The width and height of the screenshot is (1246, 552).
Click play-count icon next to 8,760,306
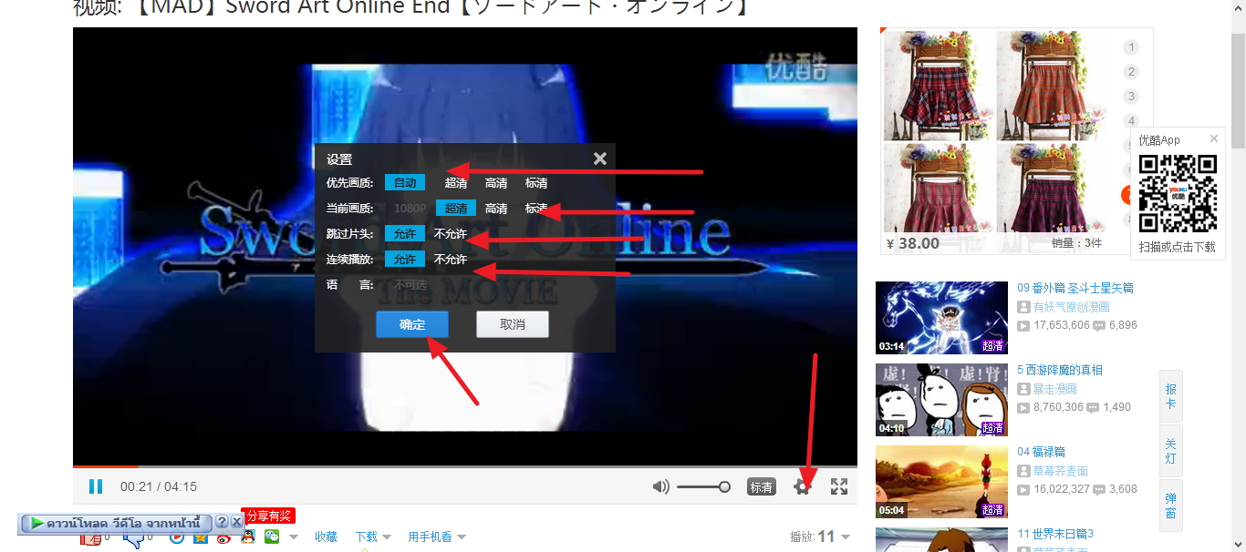[1023, 407]
